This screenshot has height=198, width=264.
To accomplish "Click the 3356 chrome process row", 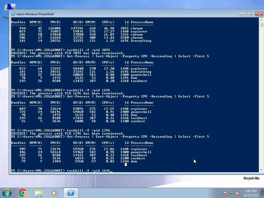I will pyautogui.click(x=81, y=35).
